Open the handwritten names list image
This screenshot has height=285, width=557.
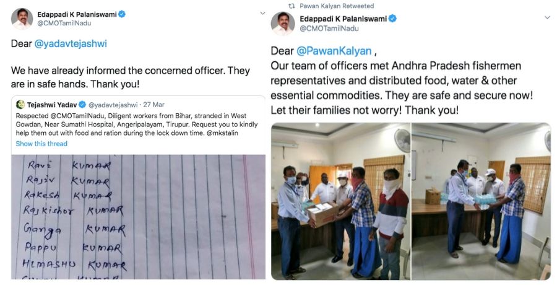tap(139, 217)
